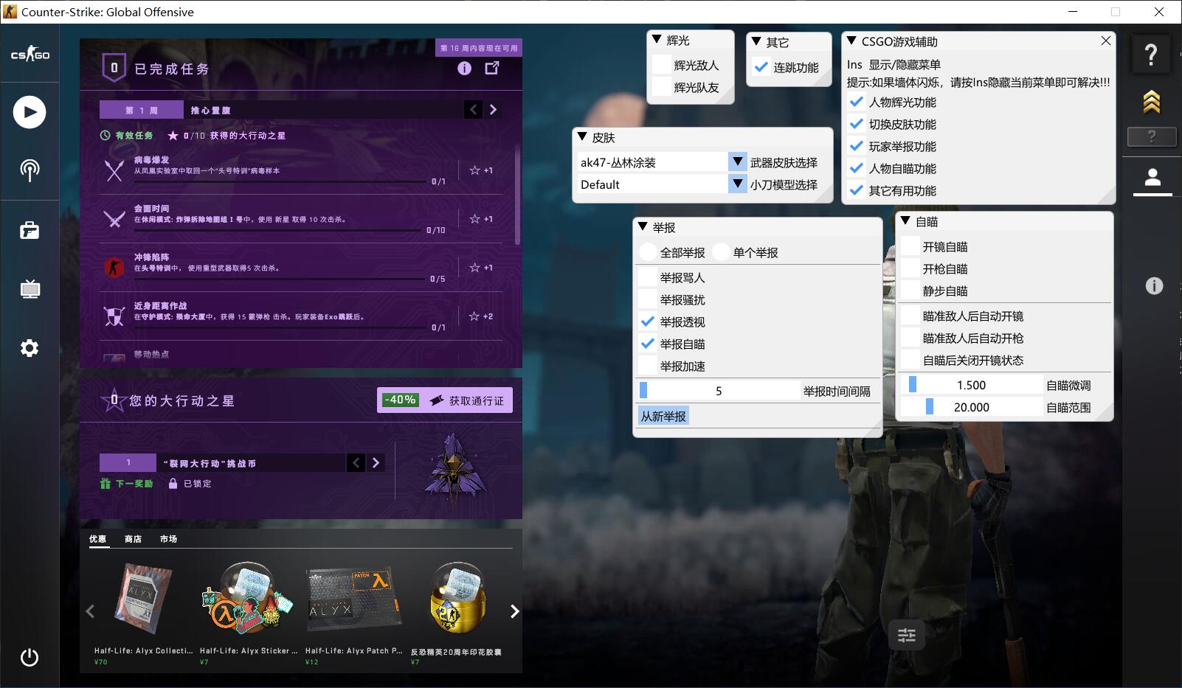Uncheck the 举报透视 checkbox
The image size is (1182, 688).
tap(647, 322)
